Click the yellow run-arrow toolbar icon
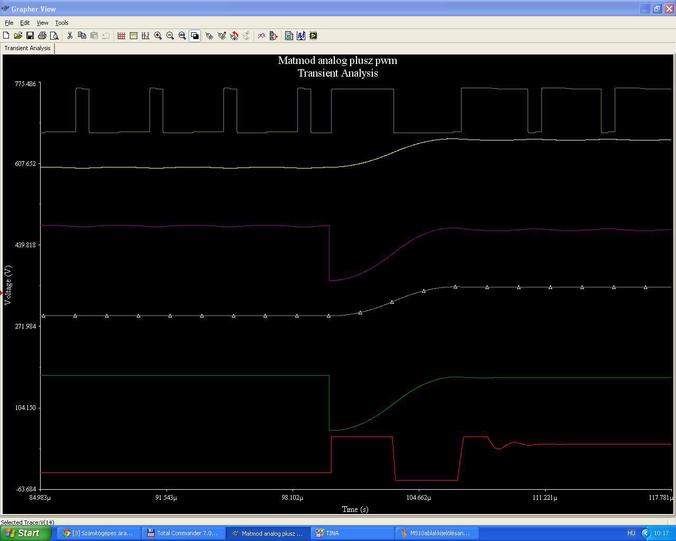 (x=313, y=35)
